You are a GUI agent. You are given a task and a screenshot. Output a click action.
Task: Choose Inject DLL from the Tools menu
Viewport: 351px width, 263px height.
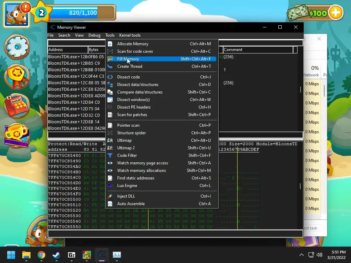pos(162,196)
